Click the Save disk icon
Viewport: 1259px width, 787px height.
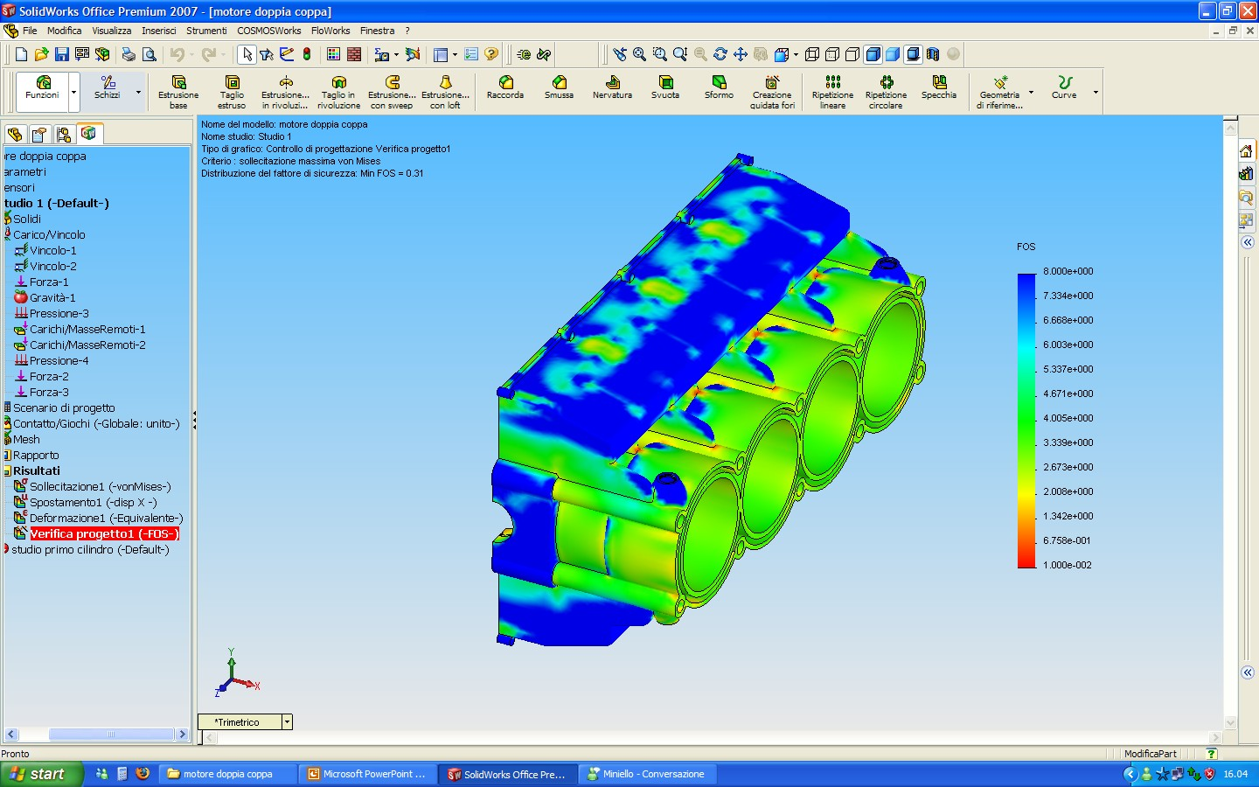tap(61, 54)
